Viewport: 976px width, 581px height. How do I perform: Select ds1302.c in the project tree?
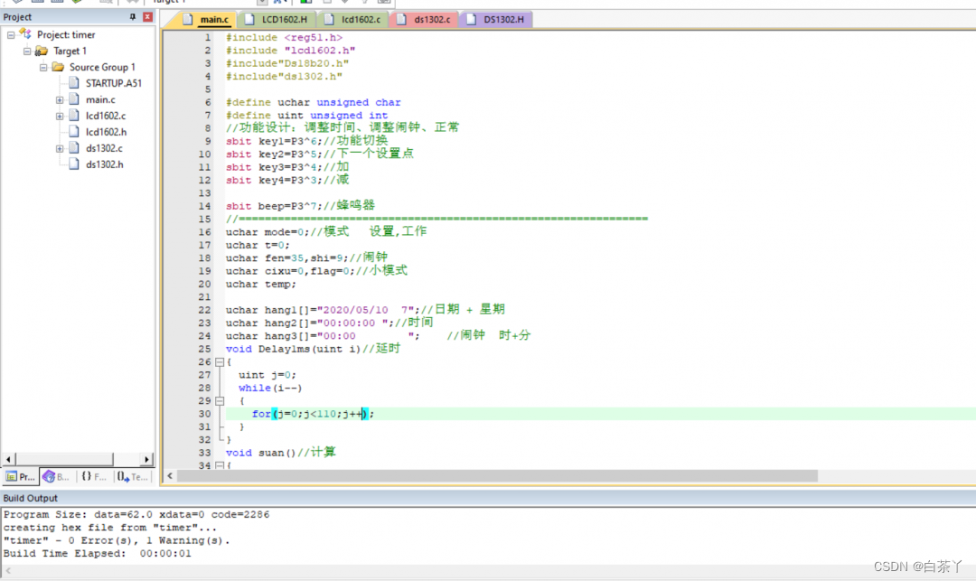(x=104, y=148)
